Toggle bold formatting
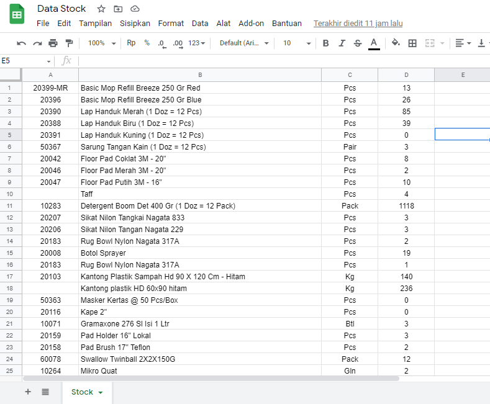This screenshot has height=404, width=490. (325, 43)
